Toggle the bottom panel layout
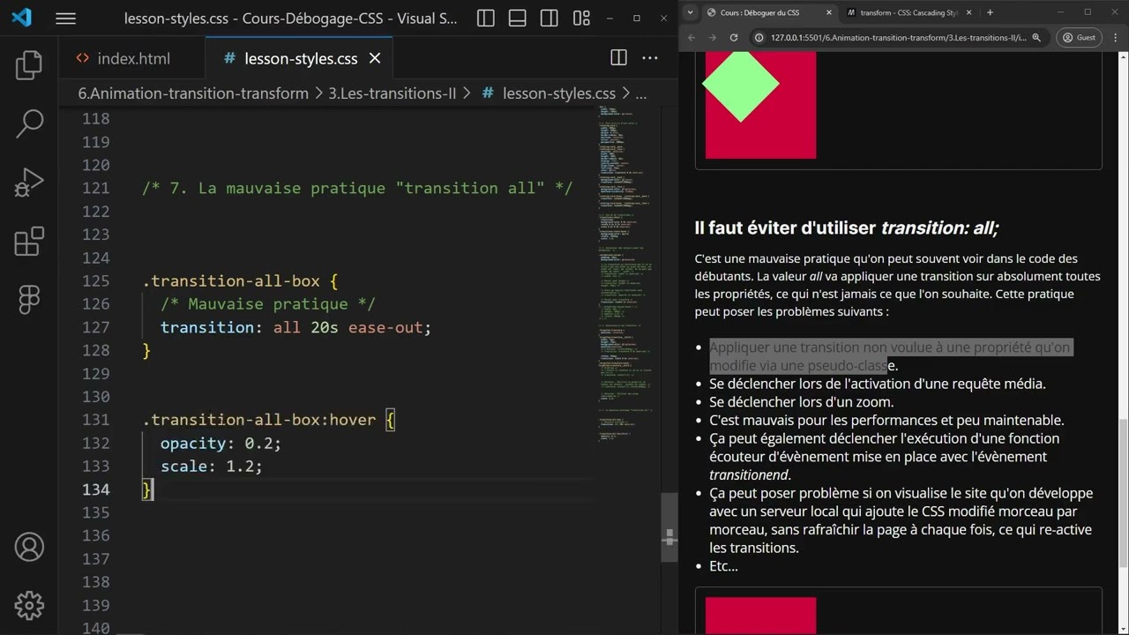 click(518, 18)
